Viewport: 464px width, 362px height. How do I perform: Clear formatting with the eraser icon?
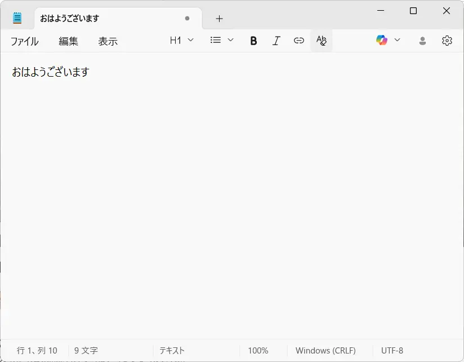[322, 41]
